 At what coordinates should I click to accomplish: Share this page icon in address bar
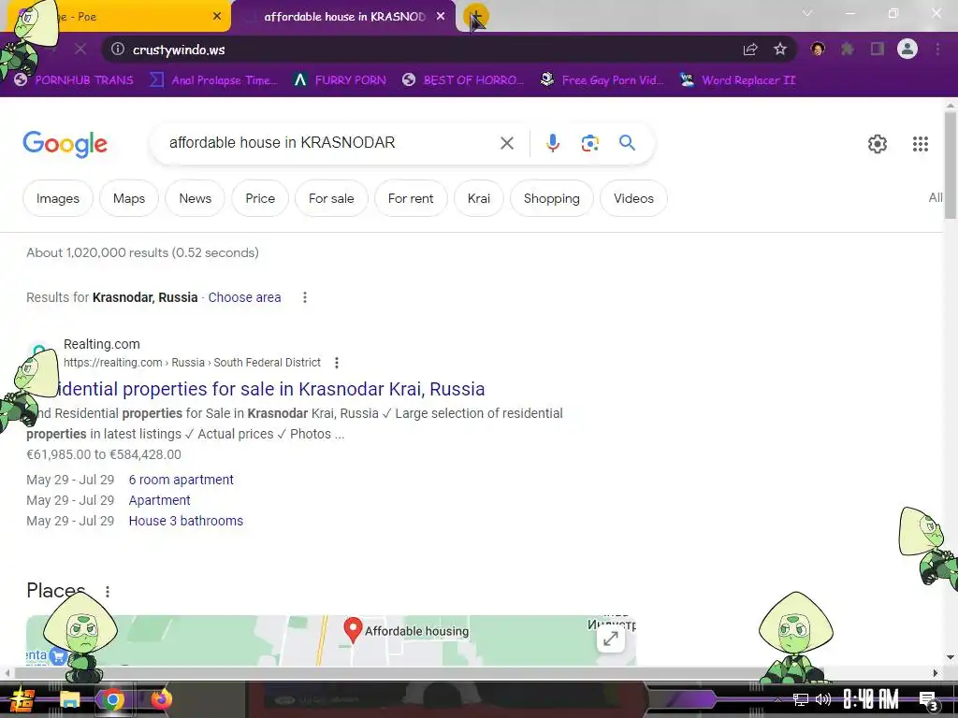pos(750,50)
